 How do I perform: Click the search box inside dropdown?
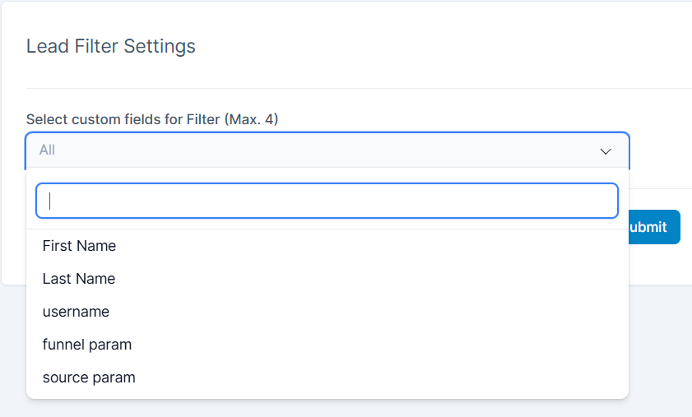point(327,201)
